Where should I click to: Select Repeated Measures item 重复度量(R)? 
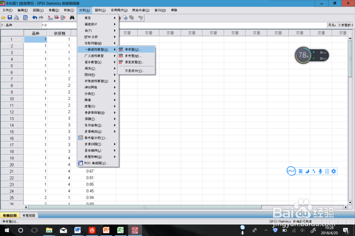click(136, 62)
